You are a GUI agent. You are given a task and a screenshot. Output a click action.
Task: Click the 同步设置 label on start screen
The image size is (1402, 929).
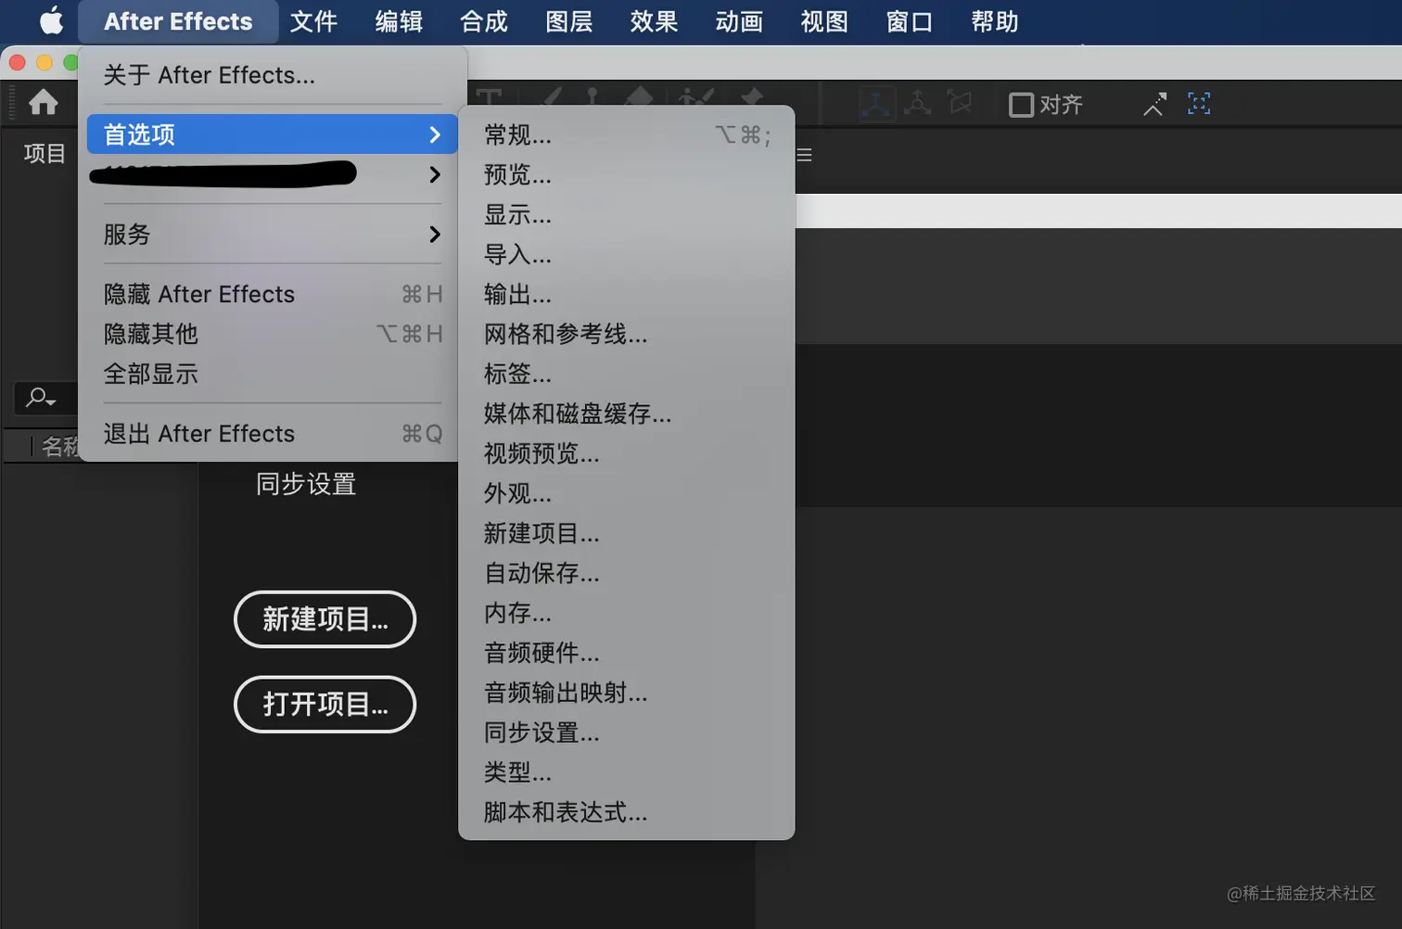point(306,484)
